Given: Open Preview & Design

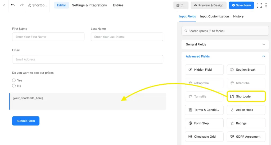Looking at the screenshot, I should [x=209, y=5].
